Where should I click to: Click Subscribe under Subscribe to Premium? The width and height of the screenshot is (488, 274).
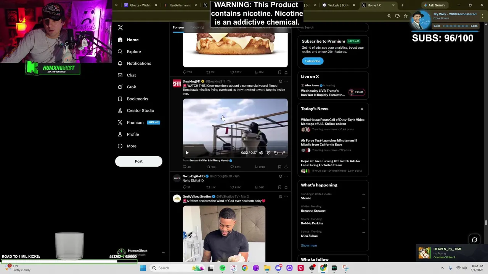click(x=313, y=61)
